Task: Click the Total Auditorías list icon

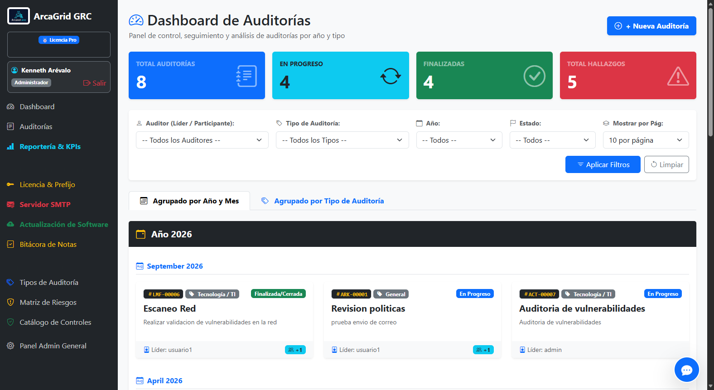Action: pos(246,76)
